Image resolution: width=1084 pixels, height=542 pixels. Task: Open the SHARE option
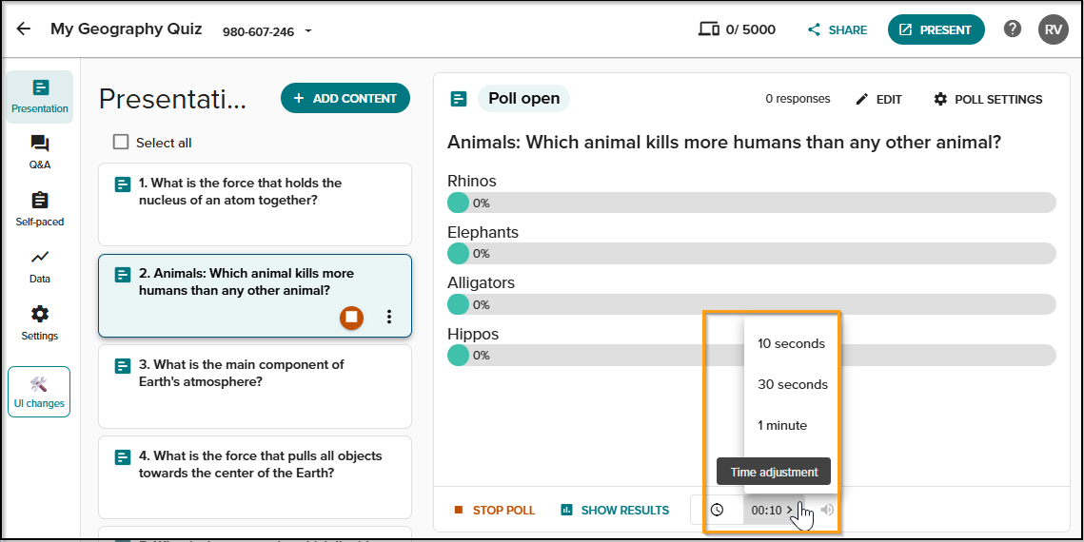838,29
